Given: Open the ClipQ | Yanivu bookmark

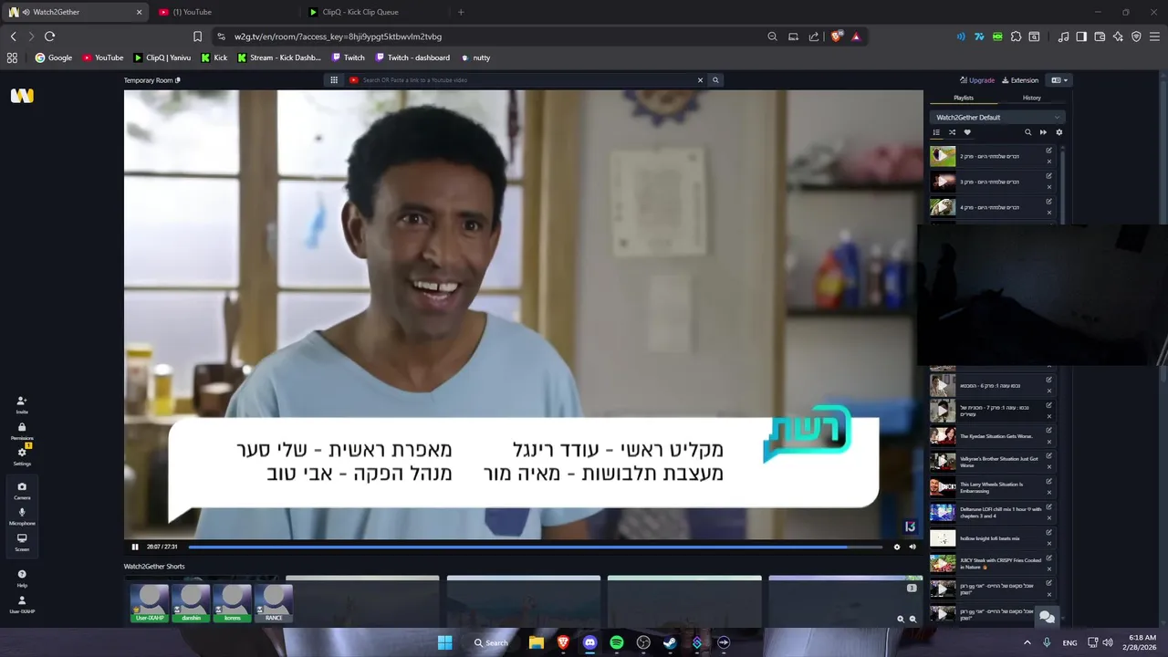Looking at the screenshot, I should (162, 57).
